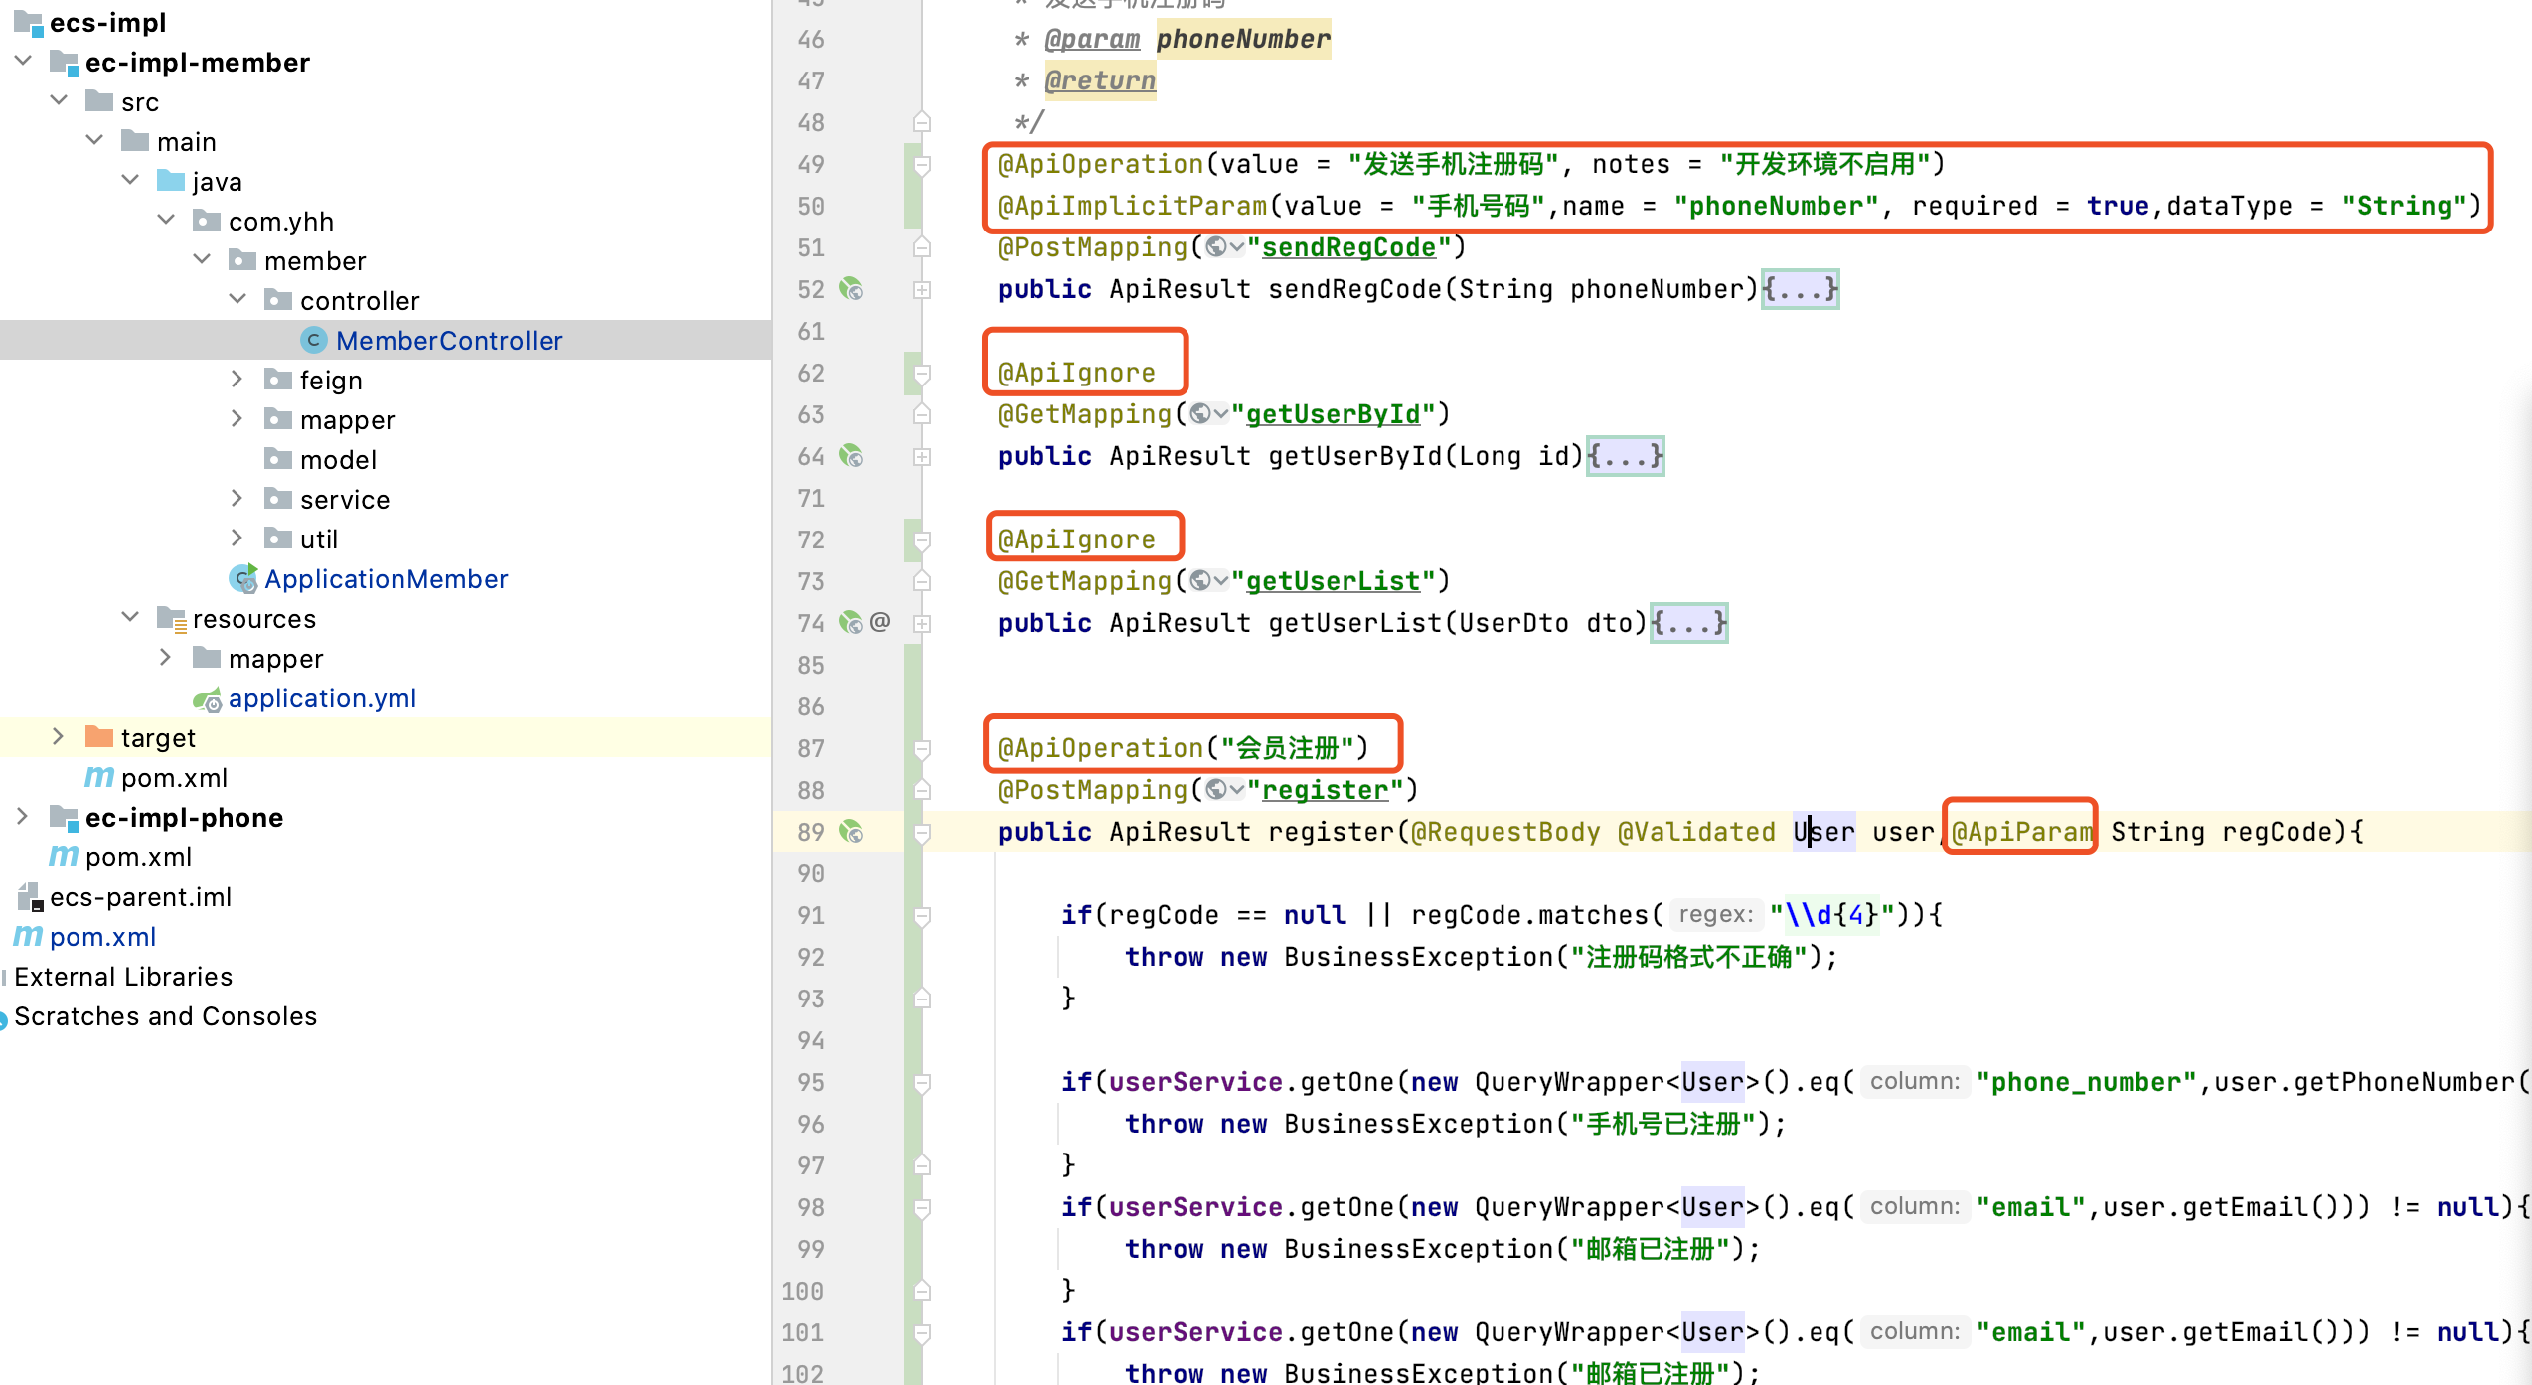The width and height of the screenshot is (2532, 1385).
Task: Click the @ gutter icon on line 74
Action: tap(880, 622)
